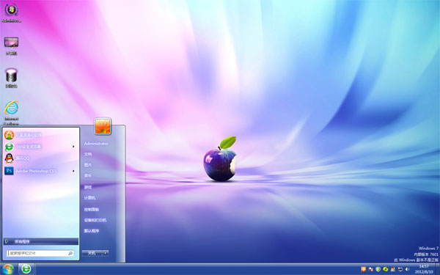
Task: Open 音乐 in the Start menu
Action: 88,176
